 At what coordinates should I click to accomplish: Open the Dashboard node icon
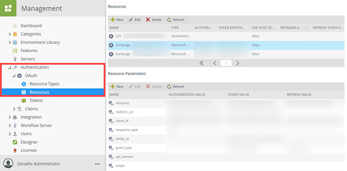[x=15, y=26]
